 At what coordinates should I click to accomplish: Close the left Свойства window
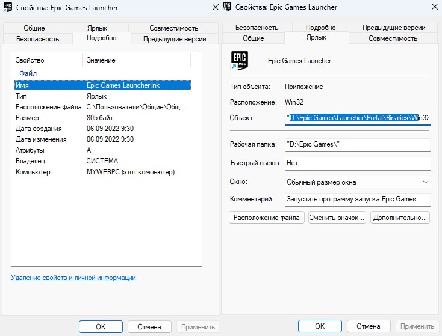click(x=216, y=7)
